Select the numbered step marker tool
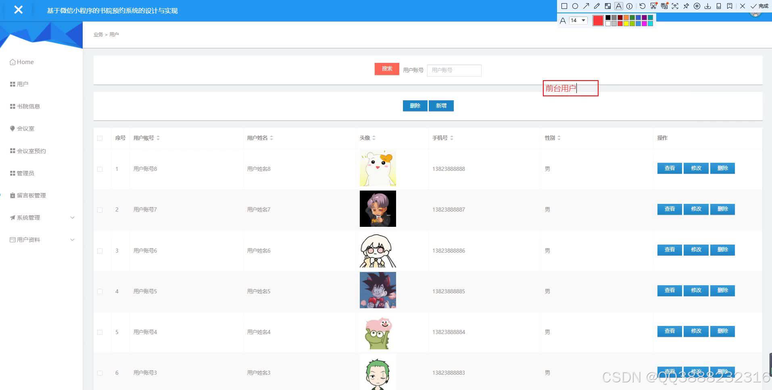The height and width of the screenshot is (390, 772). pyautogui.click(x=630, y=6)
